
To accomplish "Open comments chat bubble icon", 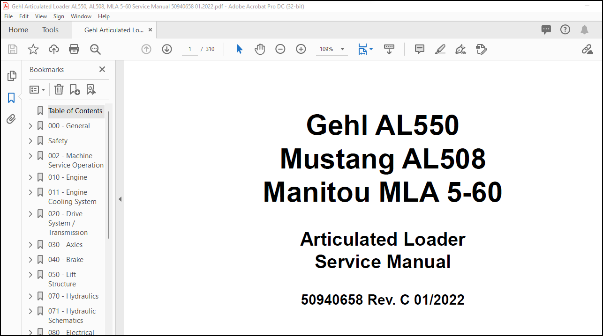I will (x=546, y=29).
